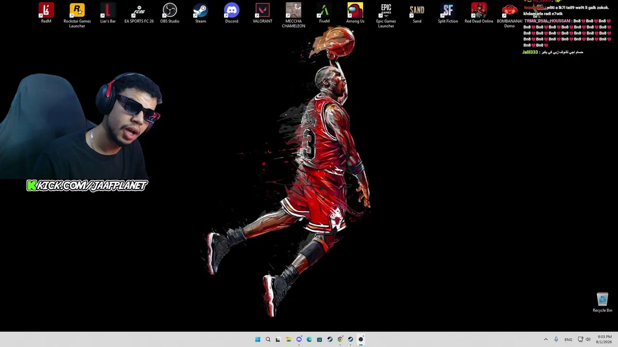Select the Among Us desktop icon
The image size is (618, 347).
[x=355, y=13]
